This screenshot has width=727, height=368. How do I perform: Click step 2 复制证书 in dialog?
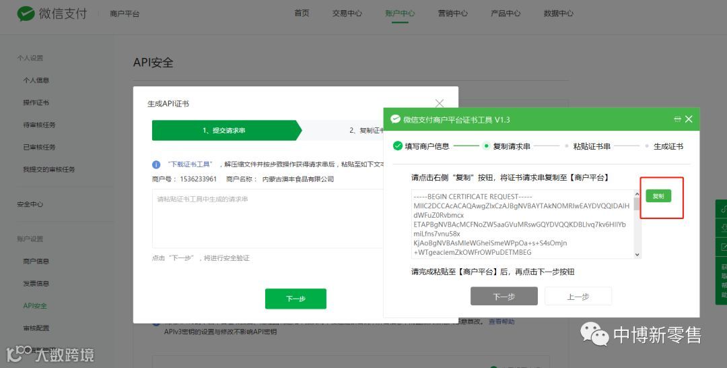pos(366,130)
